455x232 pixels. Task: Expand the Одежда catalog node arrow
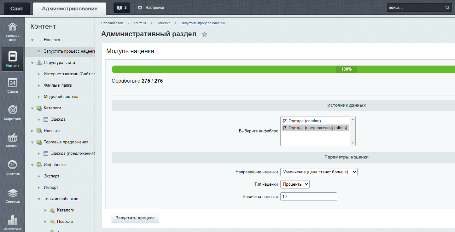[39, 119]
